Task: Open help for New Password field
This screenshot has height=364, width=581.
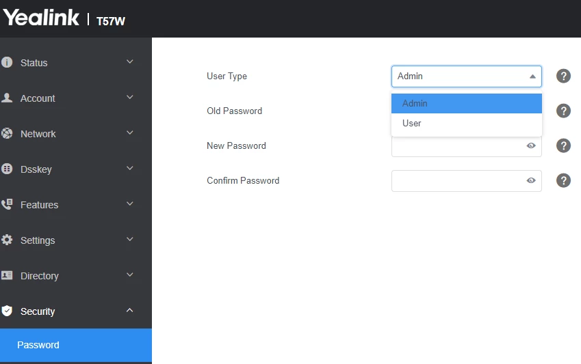Action: point(563,145)
